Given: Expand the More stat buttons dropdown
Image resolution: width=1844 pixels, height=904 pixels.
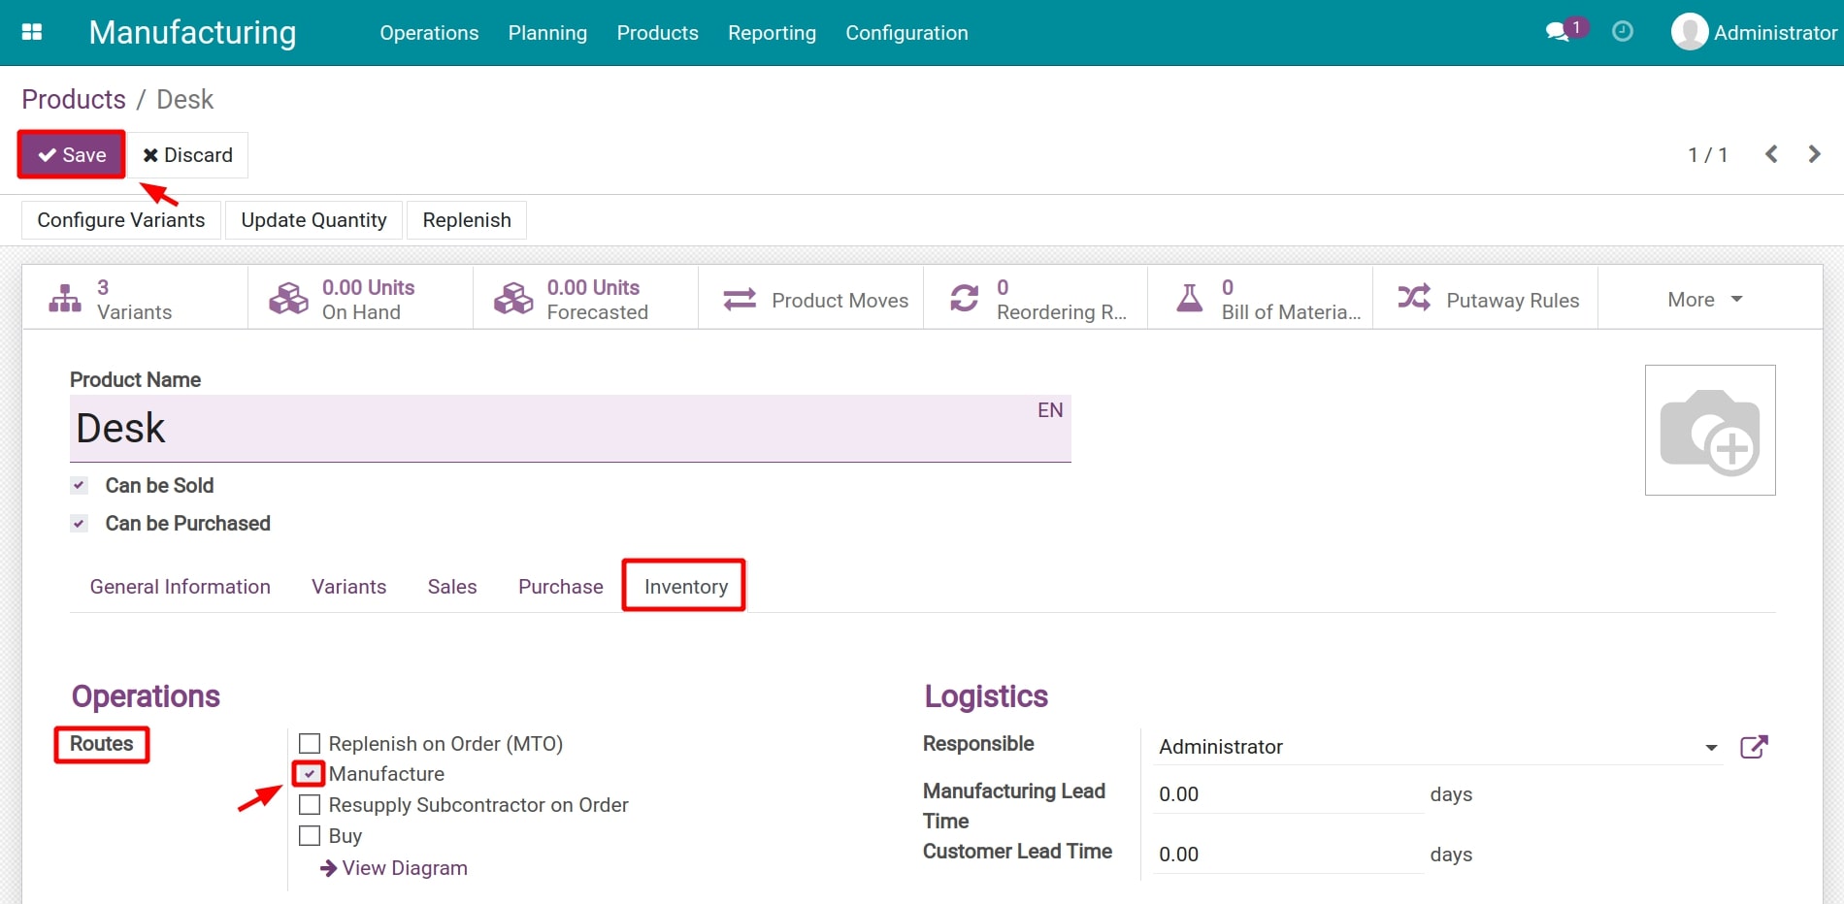Looking at the screenshot, I should (1704, 300).
